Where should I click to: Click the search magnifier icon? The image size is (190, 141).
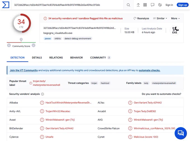point(128,5)
